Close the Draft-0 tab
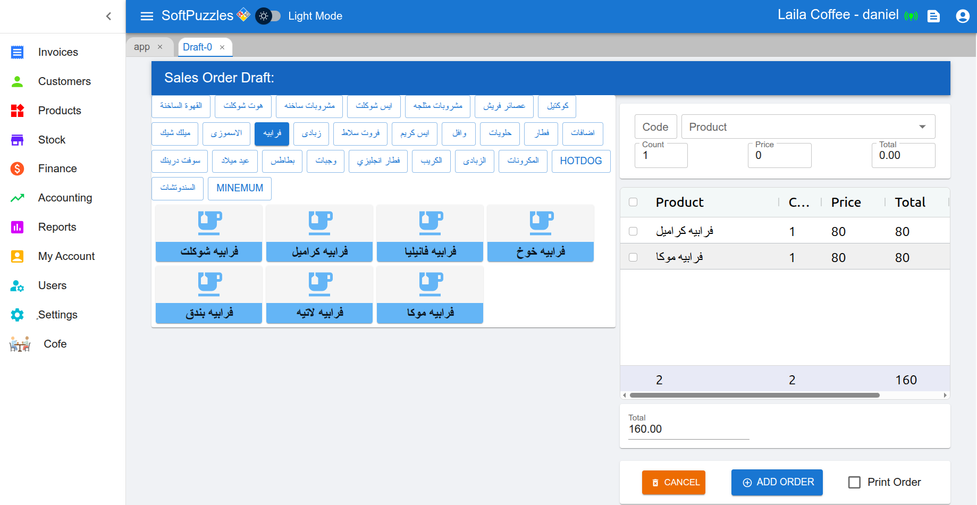Screen dimensions: 977x505 tap(222, 47)
